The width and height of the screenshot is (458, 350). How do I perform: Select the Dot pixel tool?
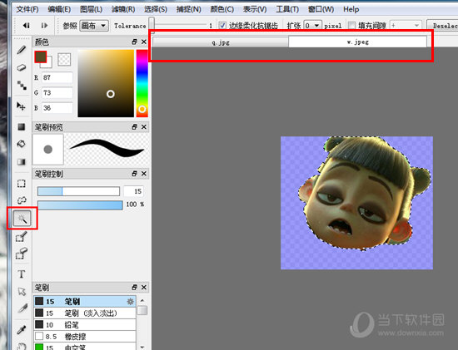click(22, 85)
